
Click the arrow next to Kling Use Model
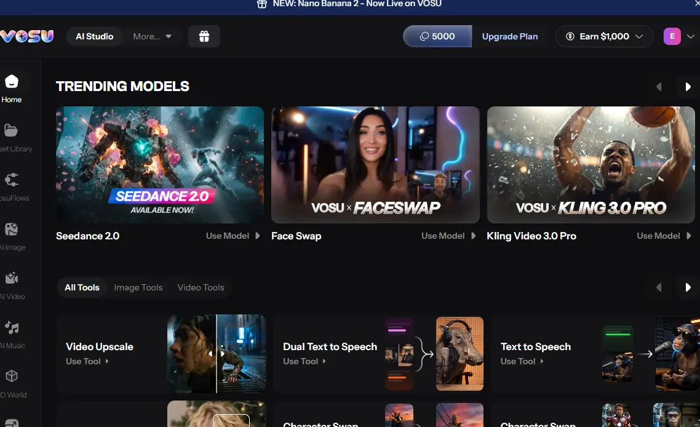click(688, 236)
